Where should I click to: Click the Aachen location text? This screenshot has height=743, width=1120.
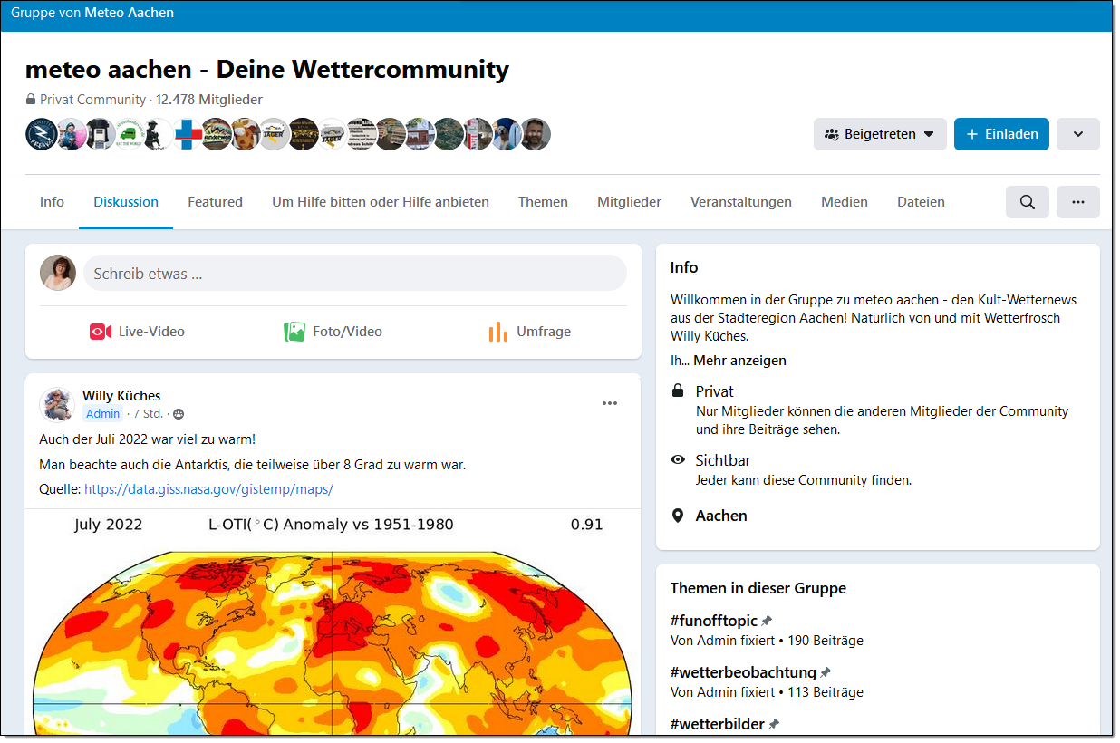click(x=721, y=516)
